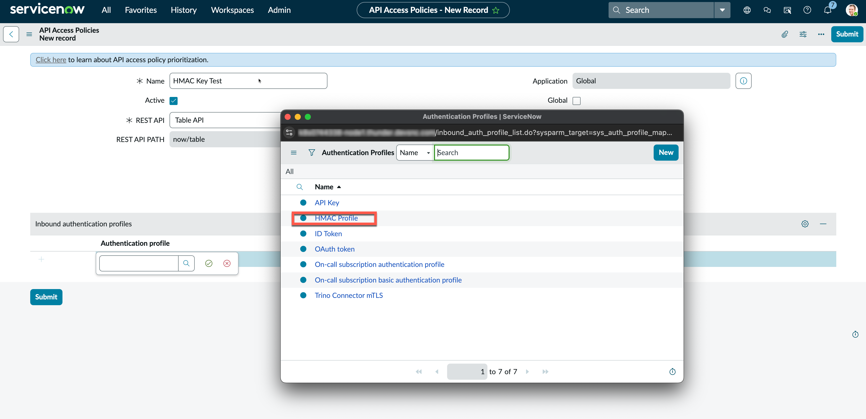Click the All breadcrumb filter in popup

click(289, 172)
